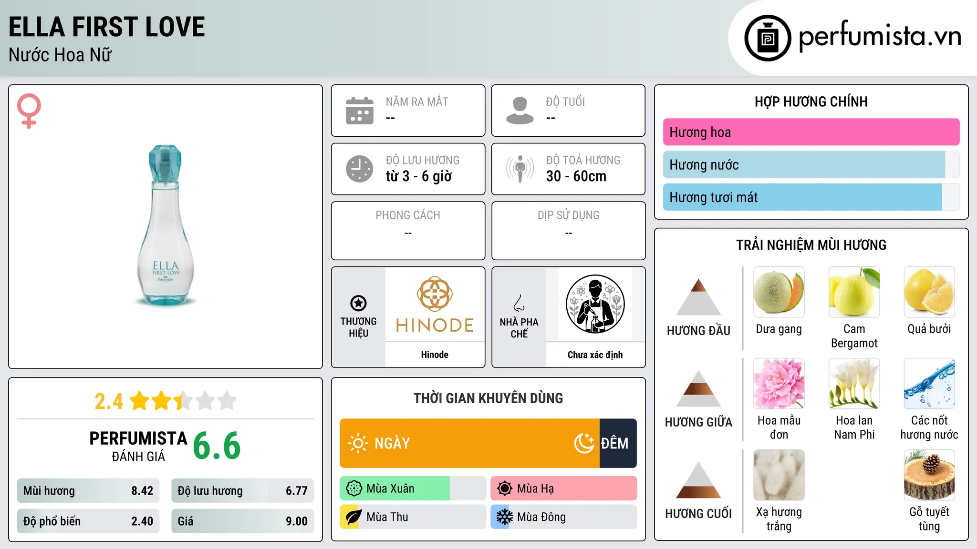
Task: Click the 30 - 60cm value
Action: (576, 176)
